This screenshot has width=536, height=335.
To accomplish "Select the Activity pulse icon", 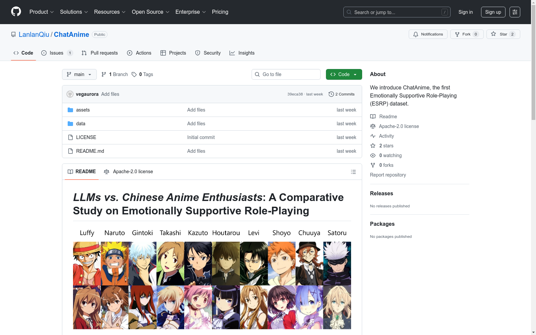I will coord(373,136).
